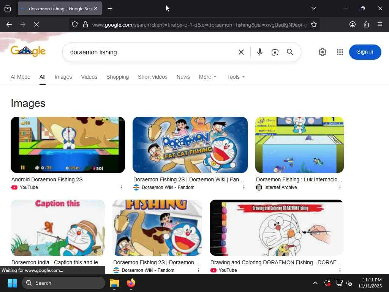This screenshot has width=389, height=292.
Task: Open Firefox View icon in tab strip
Action: tap(8, 8)
